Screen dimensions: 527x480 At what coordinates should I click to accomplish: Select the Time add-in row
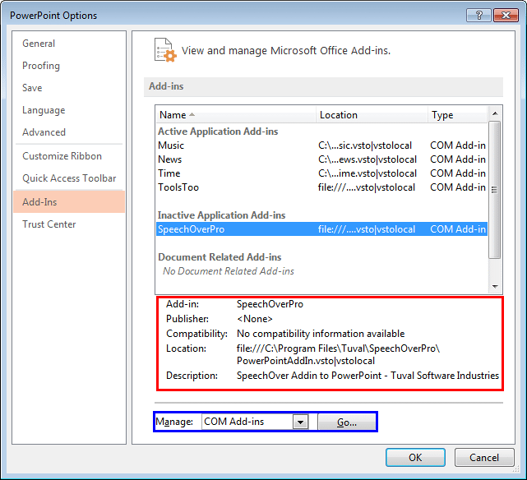[321, 173]
